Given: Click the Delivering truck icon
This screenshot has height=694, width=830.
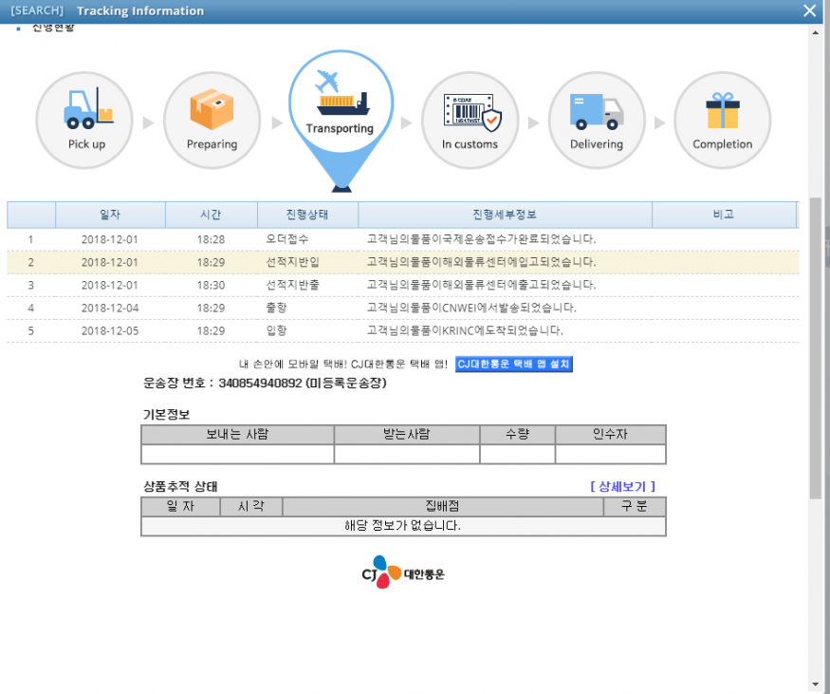Looking at the screenshot, I should tap(597, 109).
